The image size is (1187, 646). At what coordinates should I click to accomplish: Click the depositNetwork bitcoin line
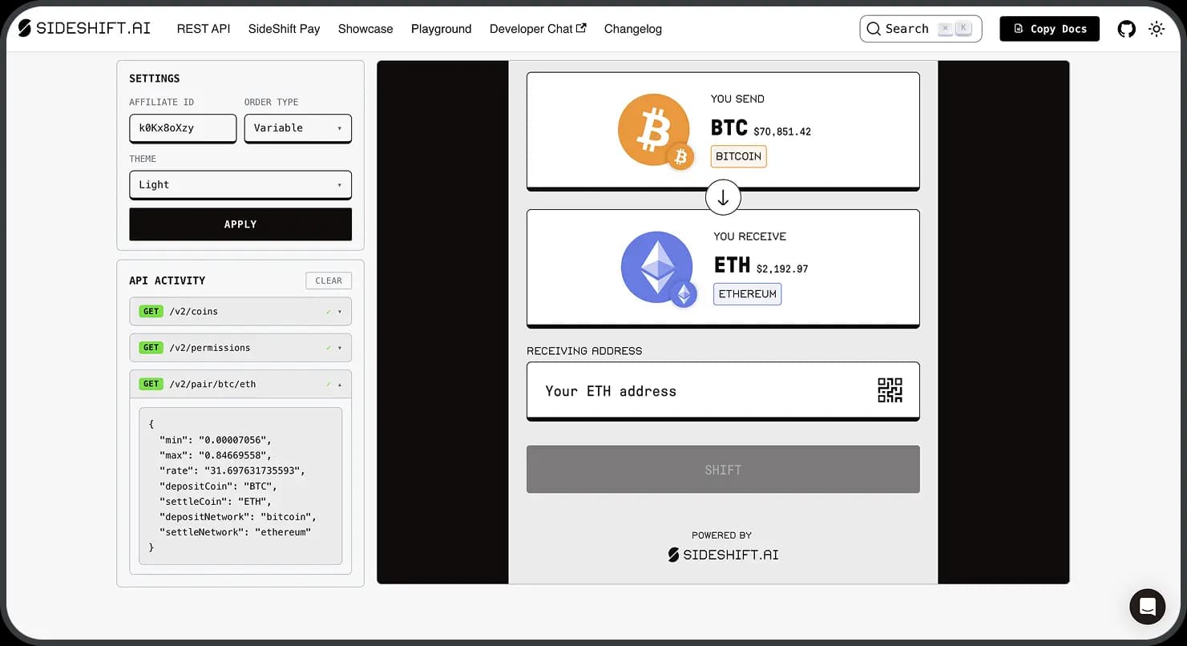[x=238, y=517]
